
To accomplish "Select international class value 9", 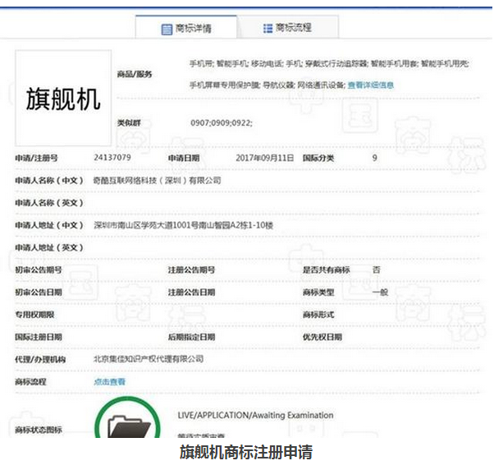I will tap(374, 158).
